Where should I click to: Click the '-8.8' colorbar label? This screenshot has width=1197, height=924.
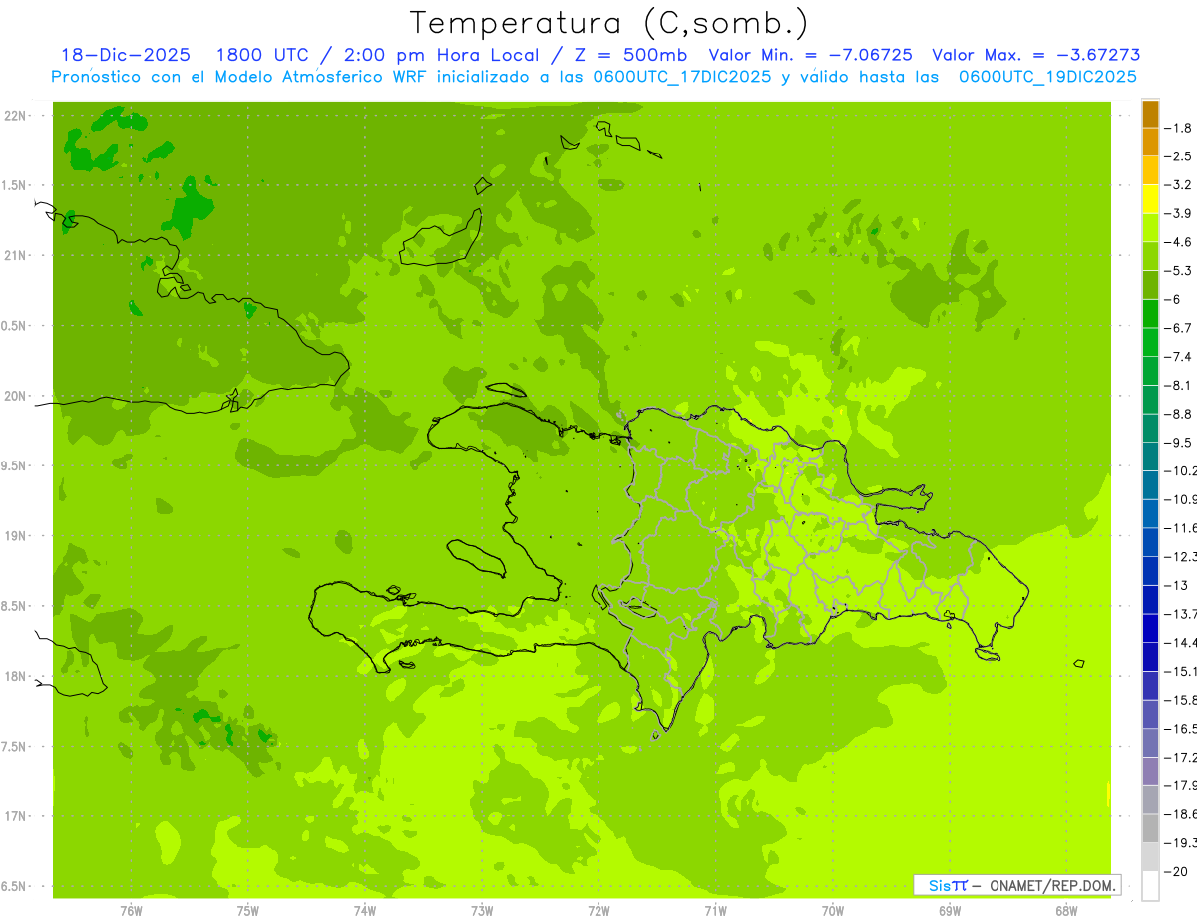pyautogui.click(x=1180, y=414)
